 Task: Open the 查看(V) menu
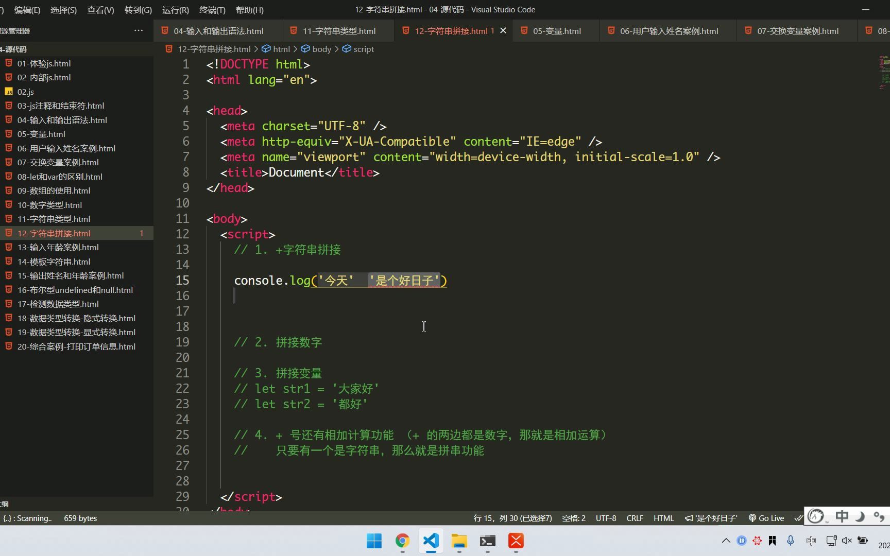pos(100,10)
